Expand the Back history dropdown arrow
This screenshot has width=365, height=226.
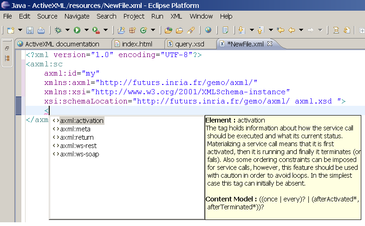point(301,30)
